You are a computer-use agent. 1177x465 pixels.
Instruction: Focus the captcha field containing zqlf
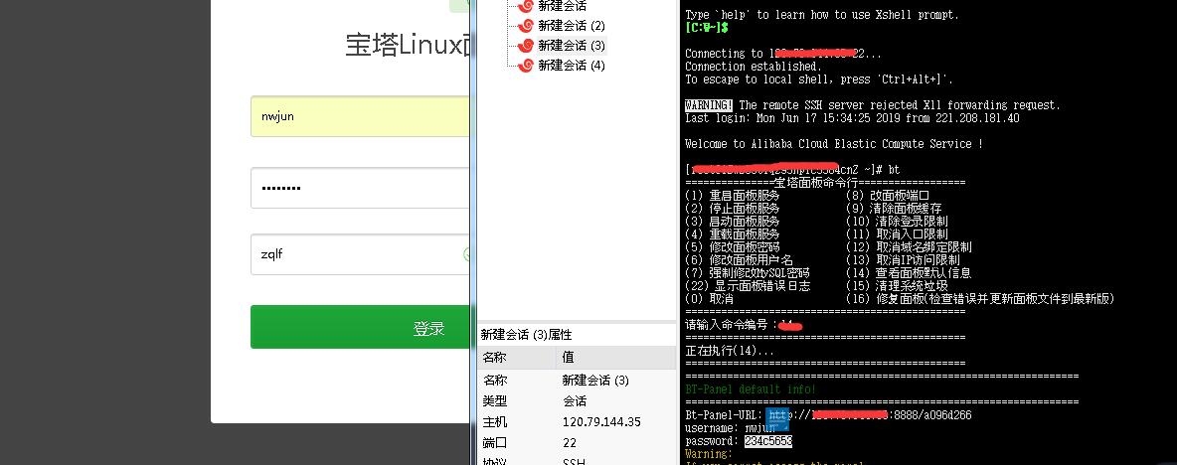(x=360, y=254)
